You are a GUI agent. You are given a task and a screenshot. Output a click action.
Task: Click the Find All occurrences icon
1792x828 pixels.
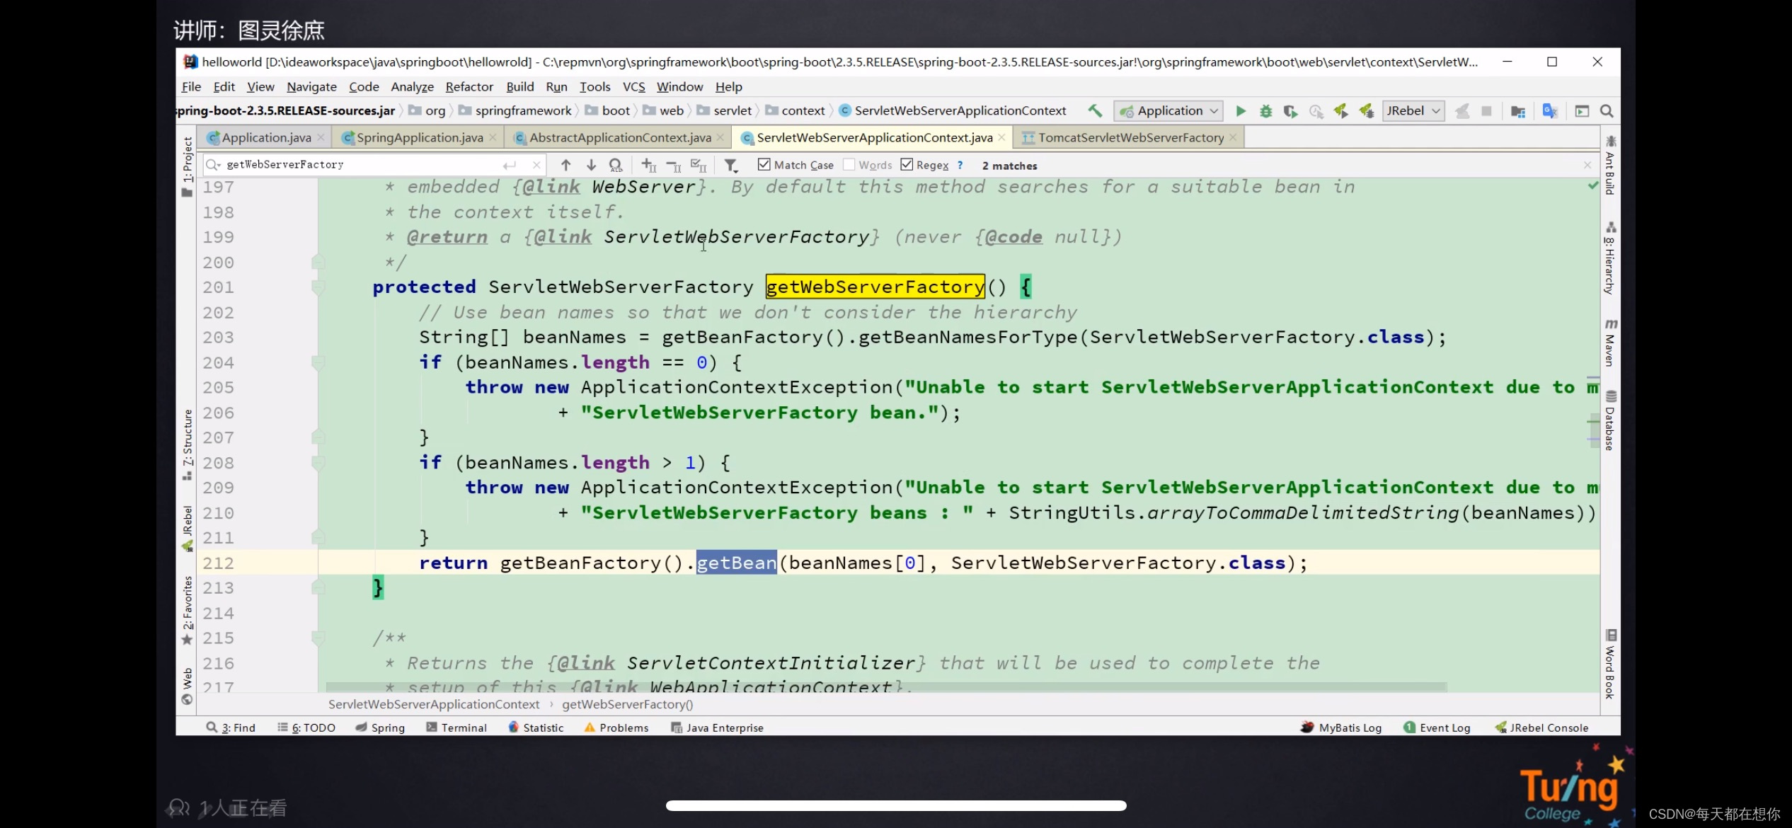point(616,165)
